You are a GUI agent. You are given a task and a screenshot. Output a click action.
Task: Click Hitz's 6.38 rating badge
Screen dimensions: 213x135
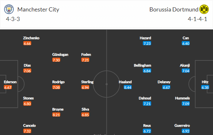pos(205,87)
